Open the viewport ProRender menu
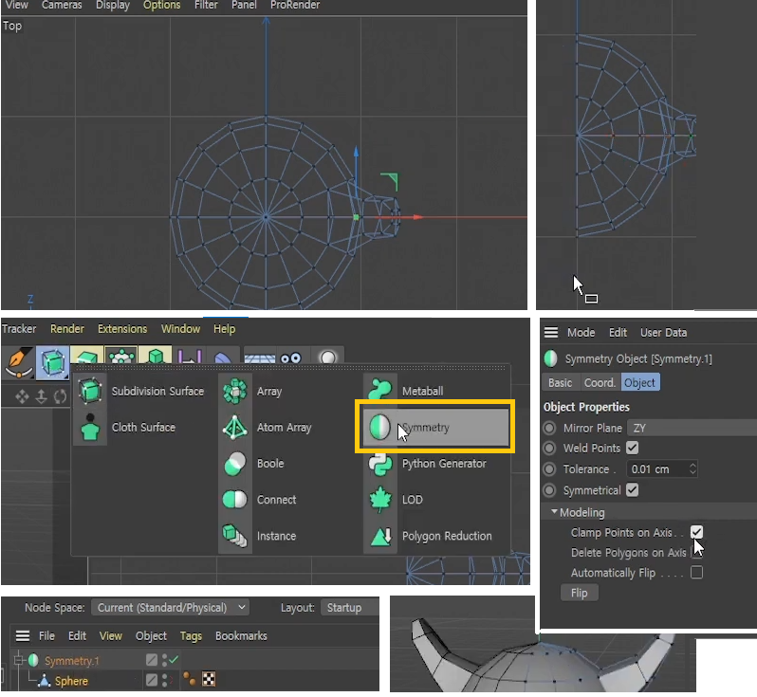 pyautogui.click(x=295, y=5)
